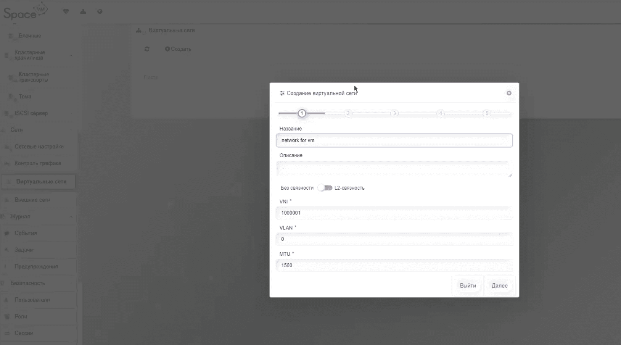Click the MTU field showing 1500
The image size is (621, 345).
[394, 265]
